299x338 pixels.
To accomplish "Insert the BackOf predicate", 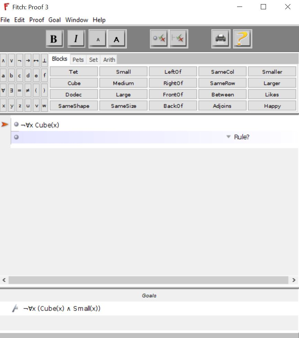I will click(x=173, y=106).
